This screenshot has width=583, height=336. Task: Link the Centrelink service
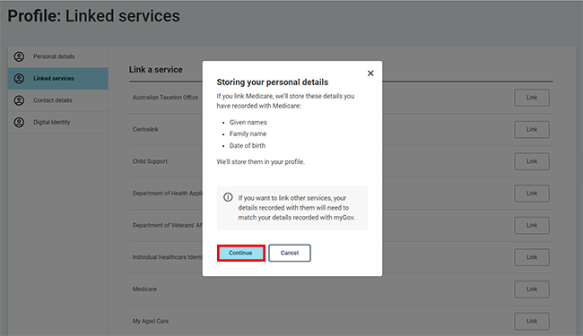pos(532,129)
